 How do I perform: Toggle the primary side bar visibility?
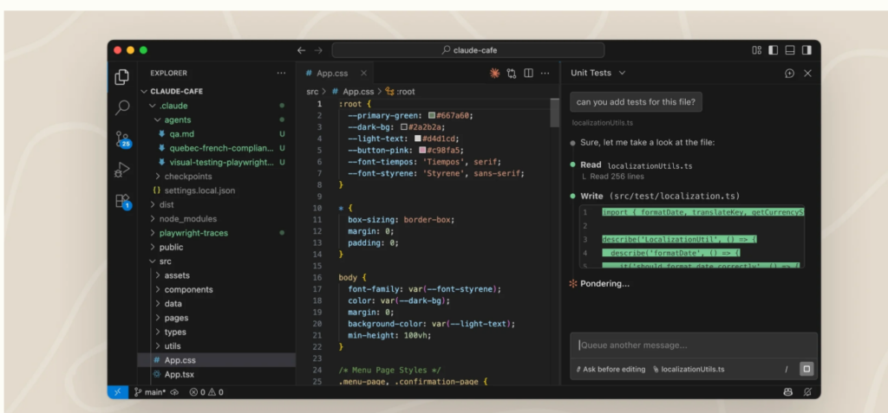[773, 50]
